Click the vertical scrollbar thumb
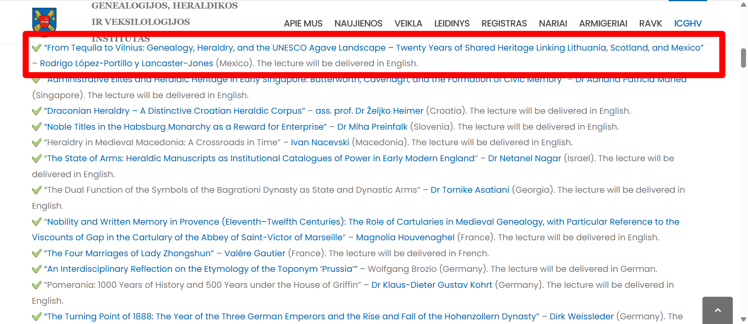 pyautogui.click(x=743, y=58)
